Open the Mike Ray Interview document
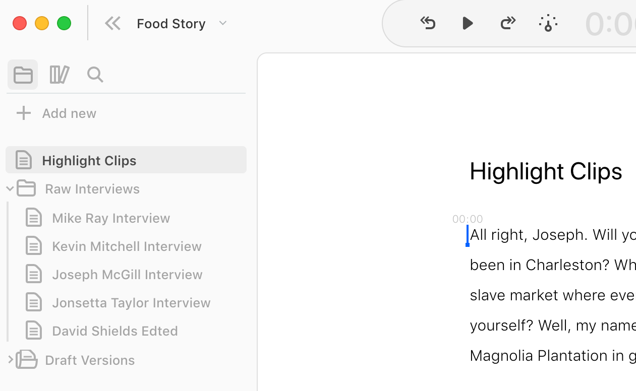Screen dimensions: 636x391 point(111,218)
